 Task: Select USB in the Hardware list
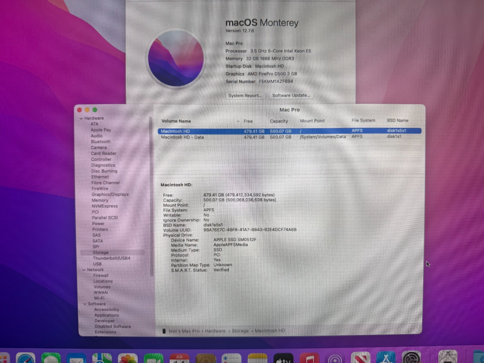[97, 264]
